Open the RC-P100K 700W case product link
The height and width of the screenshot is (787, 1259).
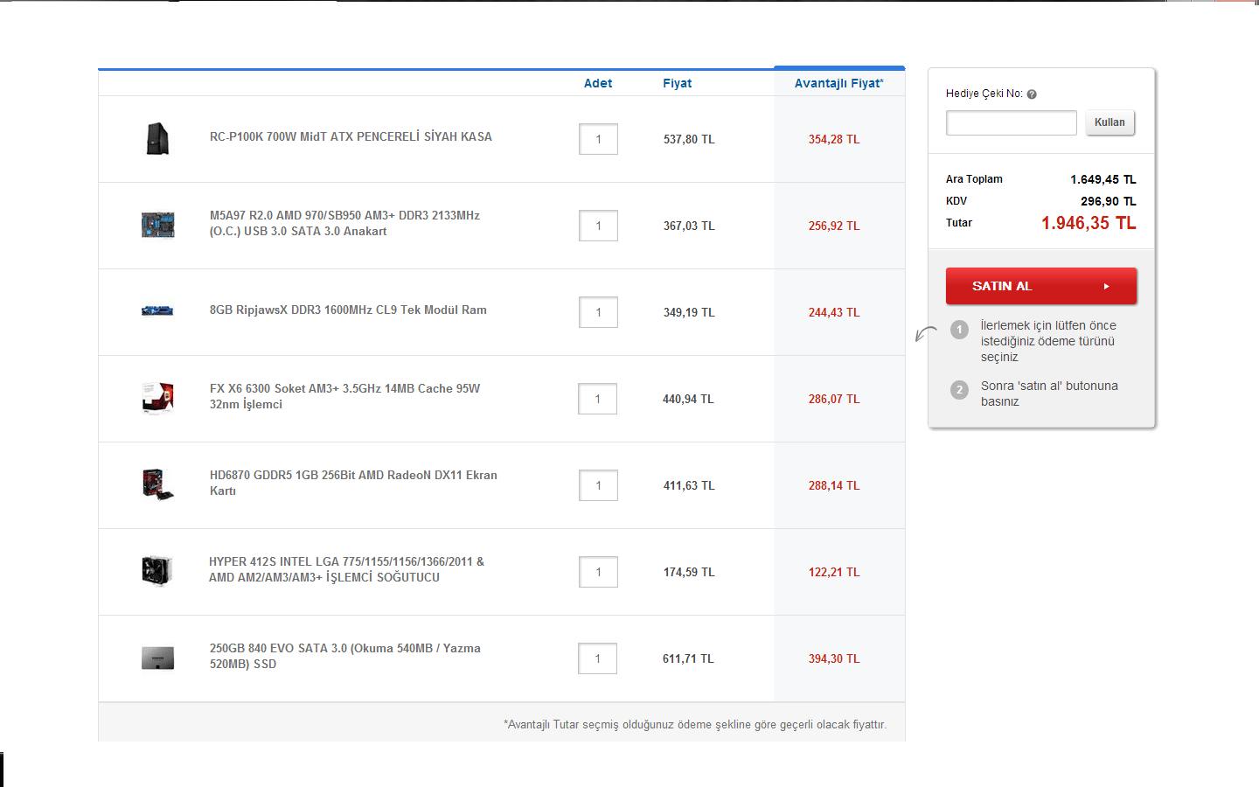click(x=351, y=136)
